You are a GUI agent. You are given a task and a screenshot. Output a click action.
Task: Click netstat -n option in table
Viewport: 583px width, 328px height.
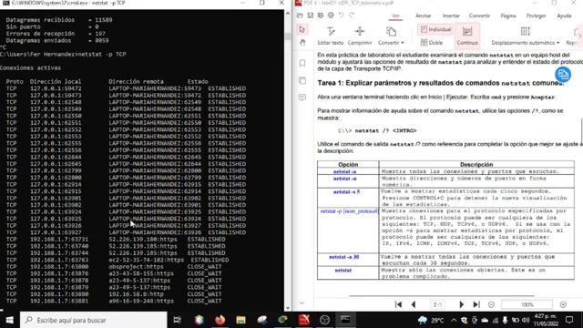coord(344,179)
